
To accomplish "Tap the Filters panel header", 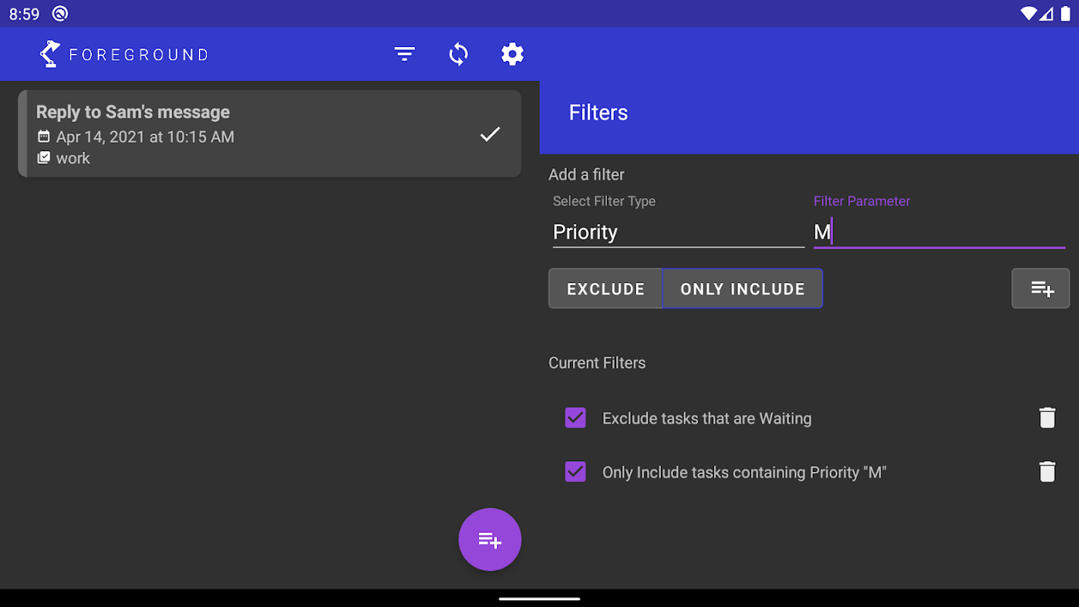I will (x=809, y=113).
